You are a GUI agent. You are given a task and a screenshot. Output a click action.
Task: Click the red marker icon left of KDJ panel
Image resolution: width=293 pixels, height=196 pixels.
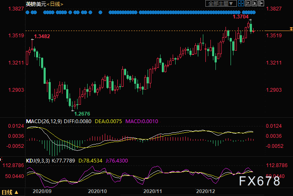pos(1,160)
